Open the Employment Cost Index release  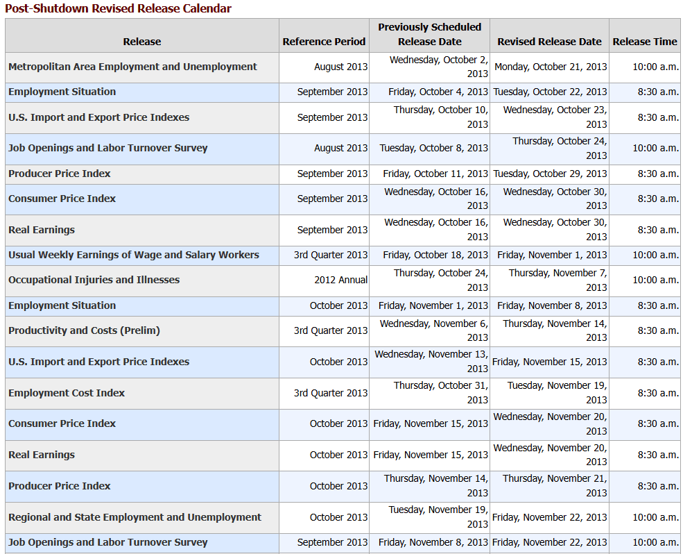click(x=67, y=393)
